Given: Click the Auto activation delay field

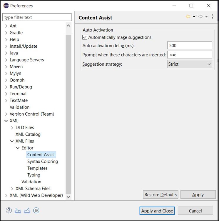Looking at the screenshot, I should coord(190,46).
